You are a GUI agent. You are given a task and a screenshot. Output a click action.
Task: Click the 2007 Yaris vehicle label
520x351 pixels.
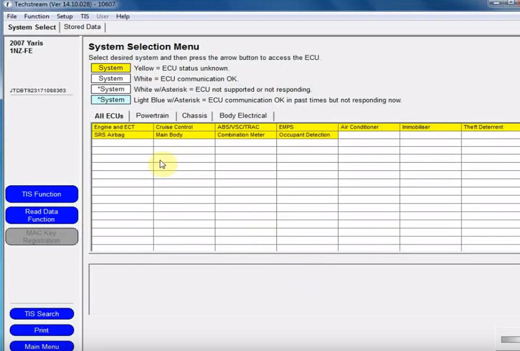point(26,43)
